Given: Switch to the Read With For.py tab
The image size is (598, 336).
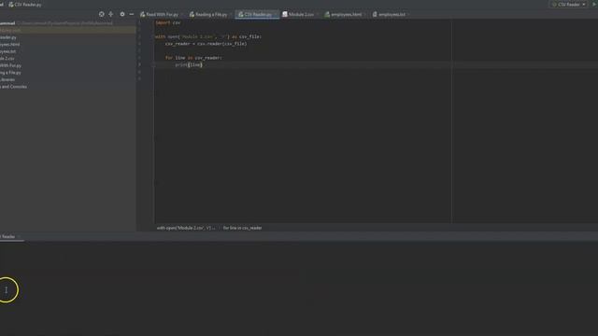Looking at the screenshot, I should pos(162,15).
